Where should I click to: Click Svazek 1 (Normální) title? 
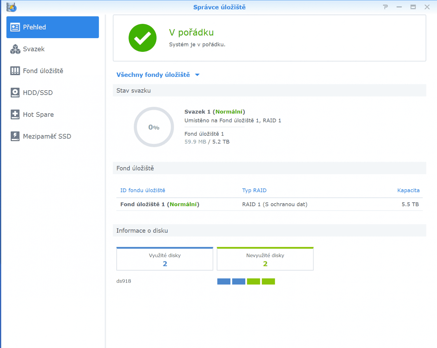[x=215, y=112]
